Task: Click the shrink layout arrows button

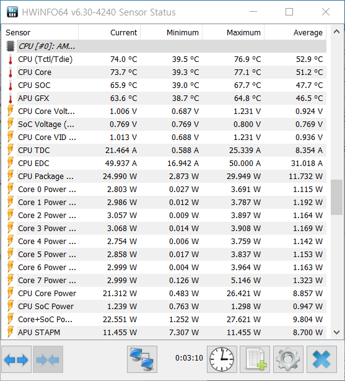Action: pos(48,359)
